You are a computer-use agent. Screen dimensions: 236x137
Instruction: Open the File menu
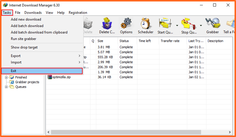(x=18, y=13)
